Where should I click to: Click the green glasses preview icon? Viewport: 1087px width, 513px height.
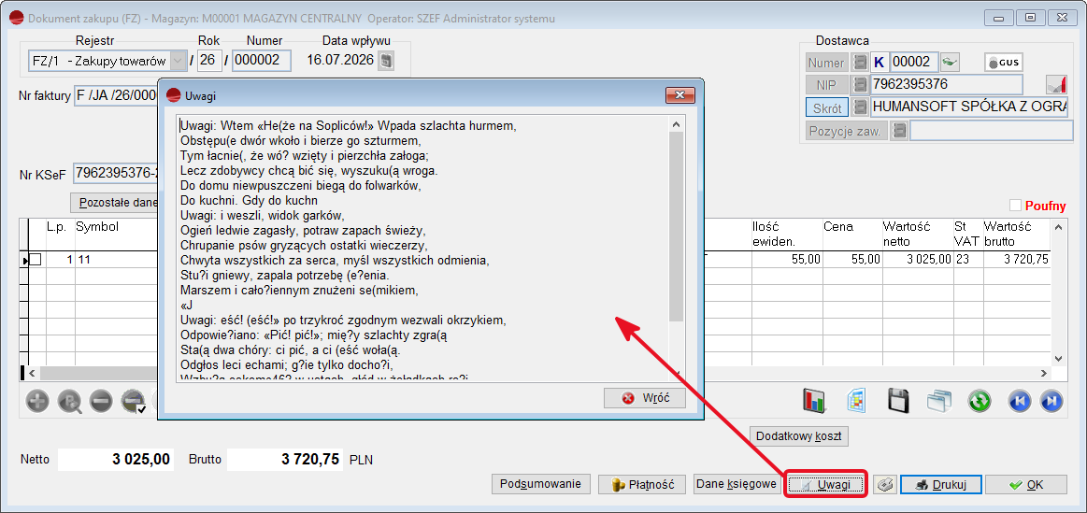[x=950, y=63]
